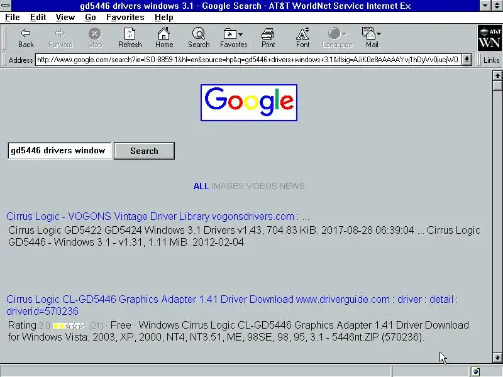Open the File menu

click(13, 18)
